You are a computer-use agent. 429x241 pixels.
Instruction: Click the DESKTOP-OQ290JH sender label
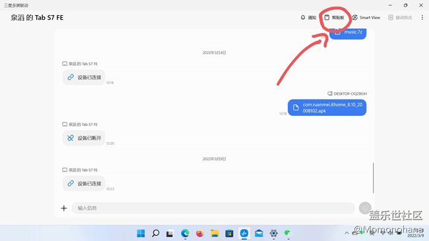point(347,94)
